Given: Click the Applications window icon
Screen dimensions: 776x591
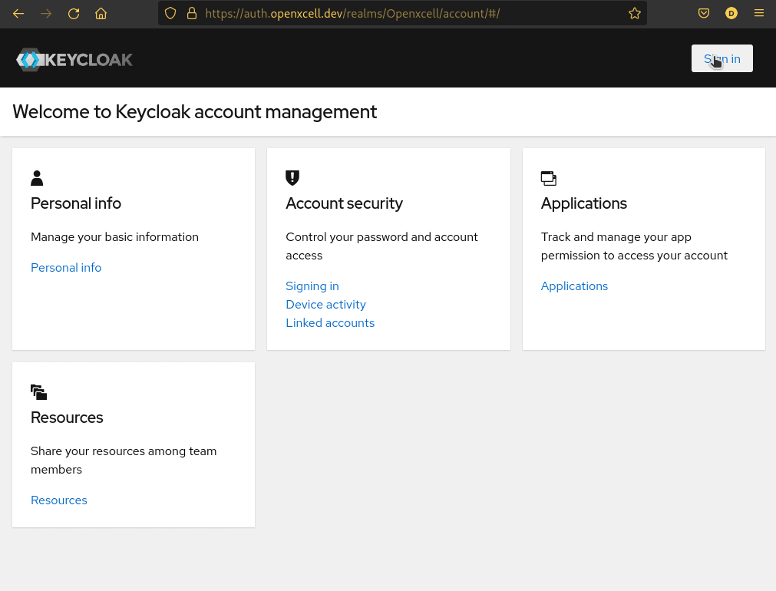Looking at the screenshot, I should (x=548, y=178).
